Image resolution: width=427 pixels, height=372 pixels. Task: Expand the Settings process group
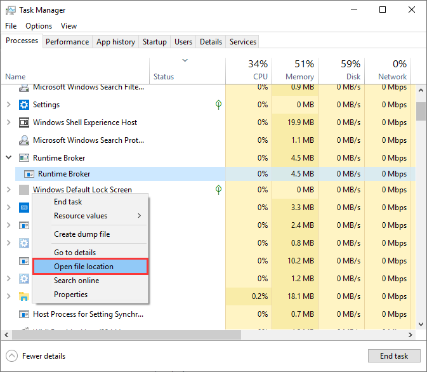9,105
